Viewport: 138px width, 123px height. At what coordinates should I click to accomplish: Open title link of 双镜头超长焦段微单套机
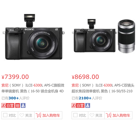(103, 88)
